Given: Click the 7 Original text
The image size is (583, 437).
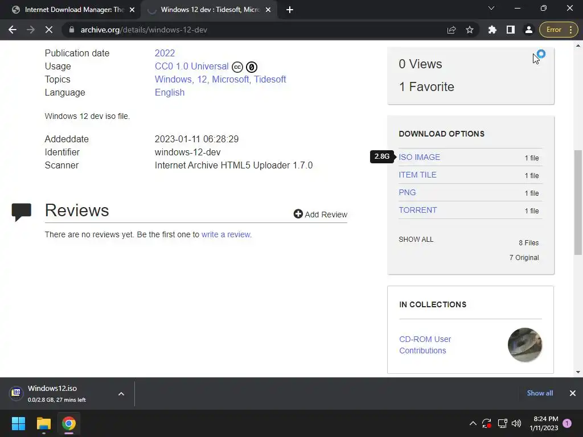Looking at the screenshot, I should (x=524, y=258).
